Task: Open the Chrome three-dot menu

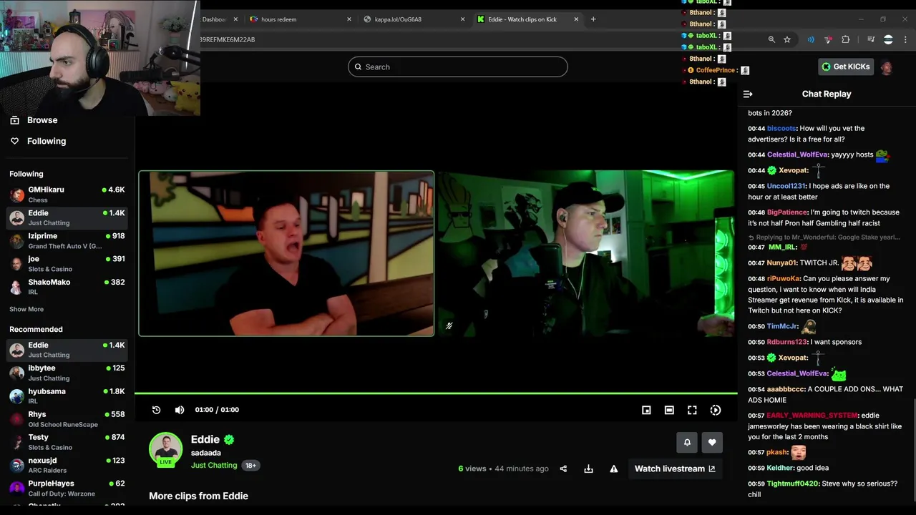Action: click(905, 39)
